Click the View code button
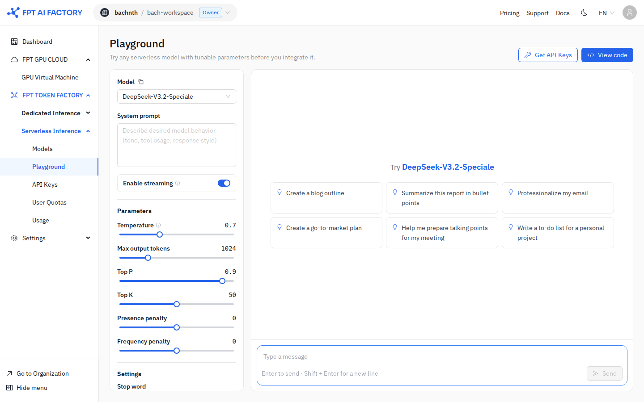 tap(607, 55)
